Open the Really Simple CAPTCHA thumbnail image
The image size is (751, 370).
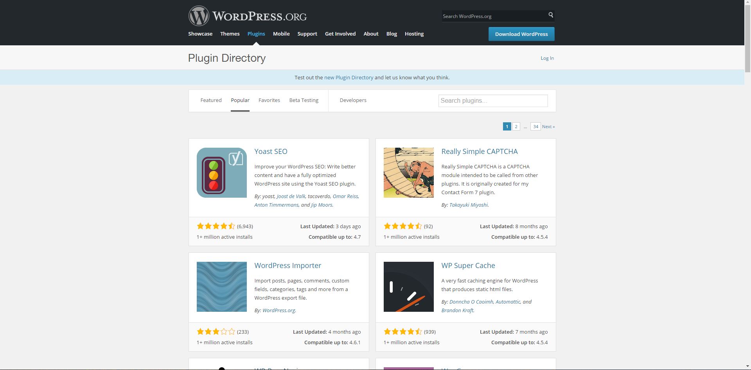coord(408,173)
